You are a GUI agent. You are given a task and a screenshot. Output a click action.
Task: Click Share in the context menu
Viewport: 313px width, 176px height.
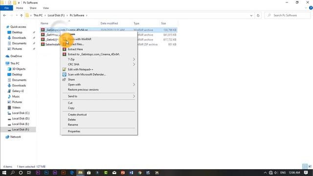(71, 79)
